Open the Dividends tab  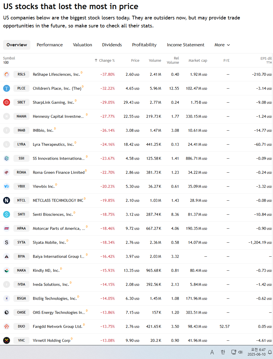point(112,45)
